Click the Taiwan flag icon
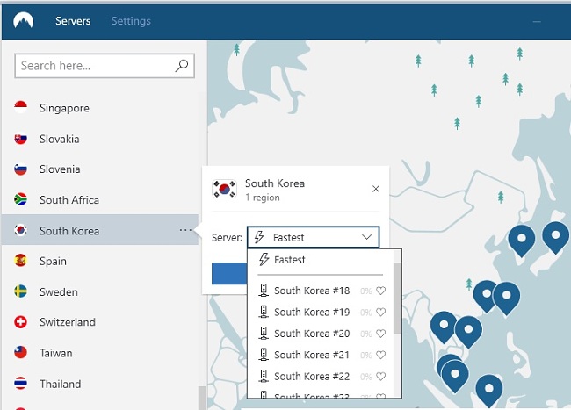 (21, 353)
